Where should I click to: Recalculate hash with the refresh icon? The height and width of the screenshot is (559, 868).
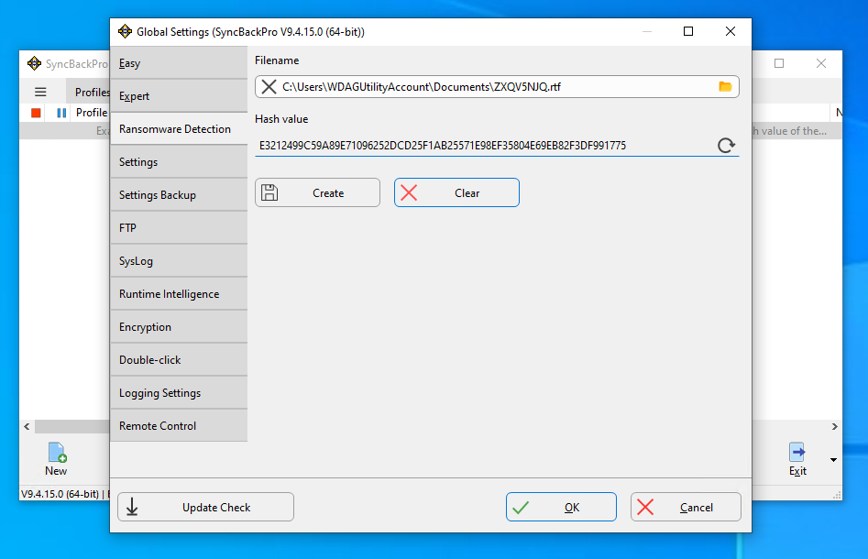pos(726,146)
